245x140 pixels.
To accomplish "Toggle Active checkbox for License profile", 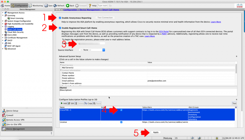I will pyautogui.click(x=121, y=122).
